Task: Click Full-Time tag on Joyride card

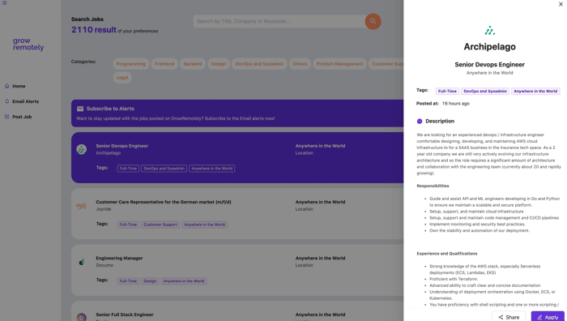Action: click(x=128, y=225)
